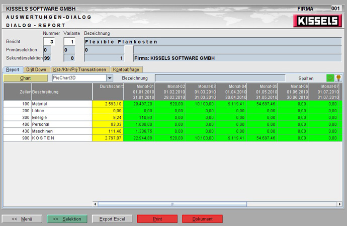The image size is (347, 226).
Task: Click the Firma KISSELS SOFTWARE GMBH field
Action: 238,58
